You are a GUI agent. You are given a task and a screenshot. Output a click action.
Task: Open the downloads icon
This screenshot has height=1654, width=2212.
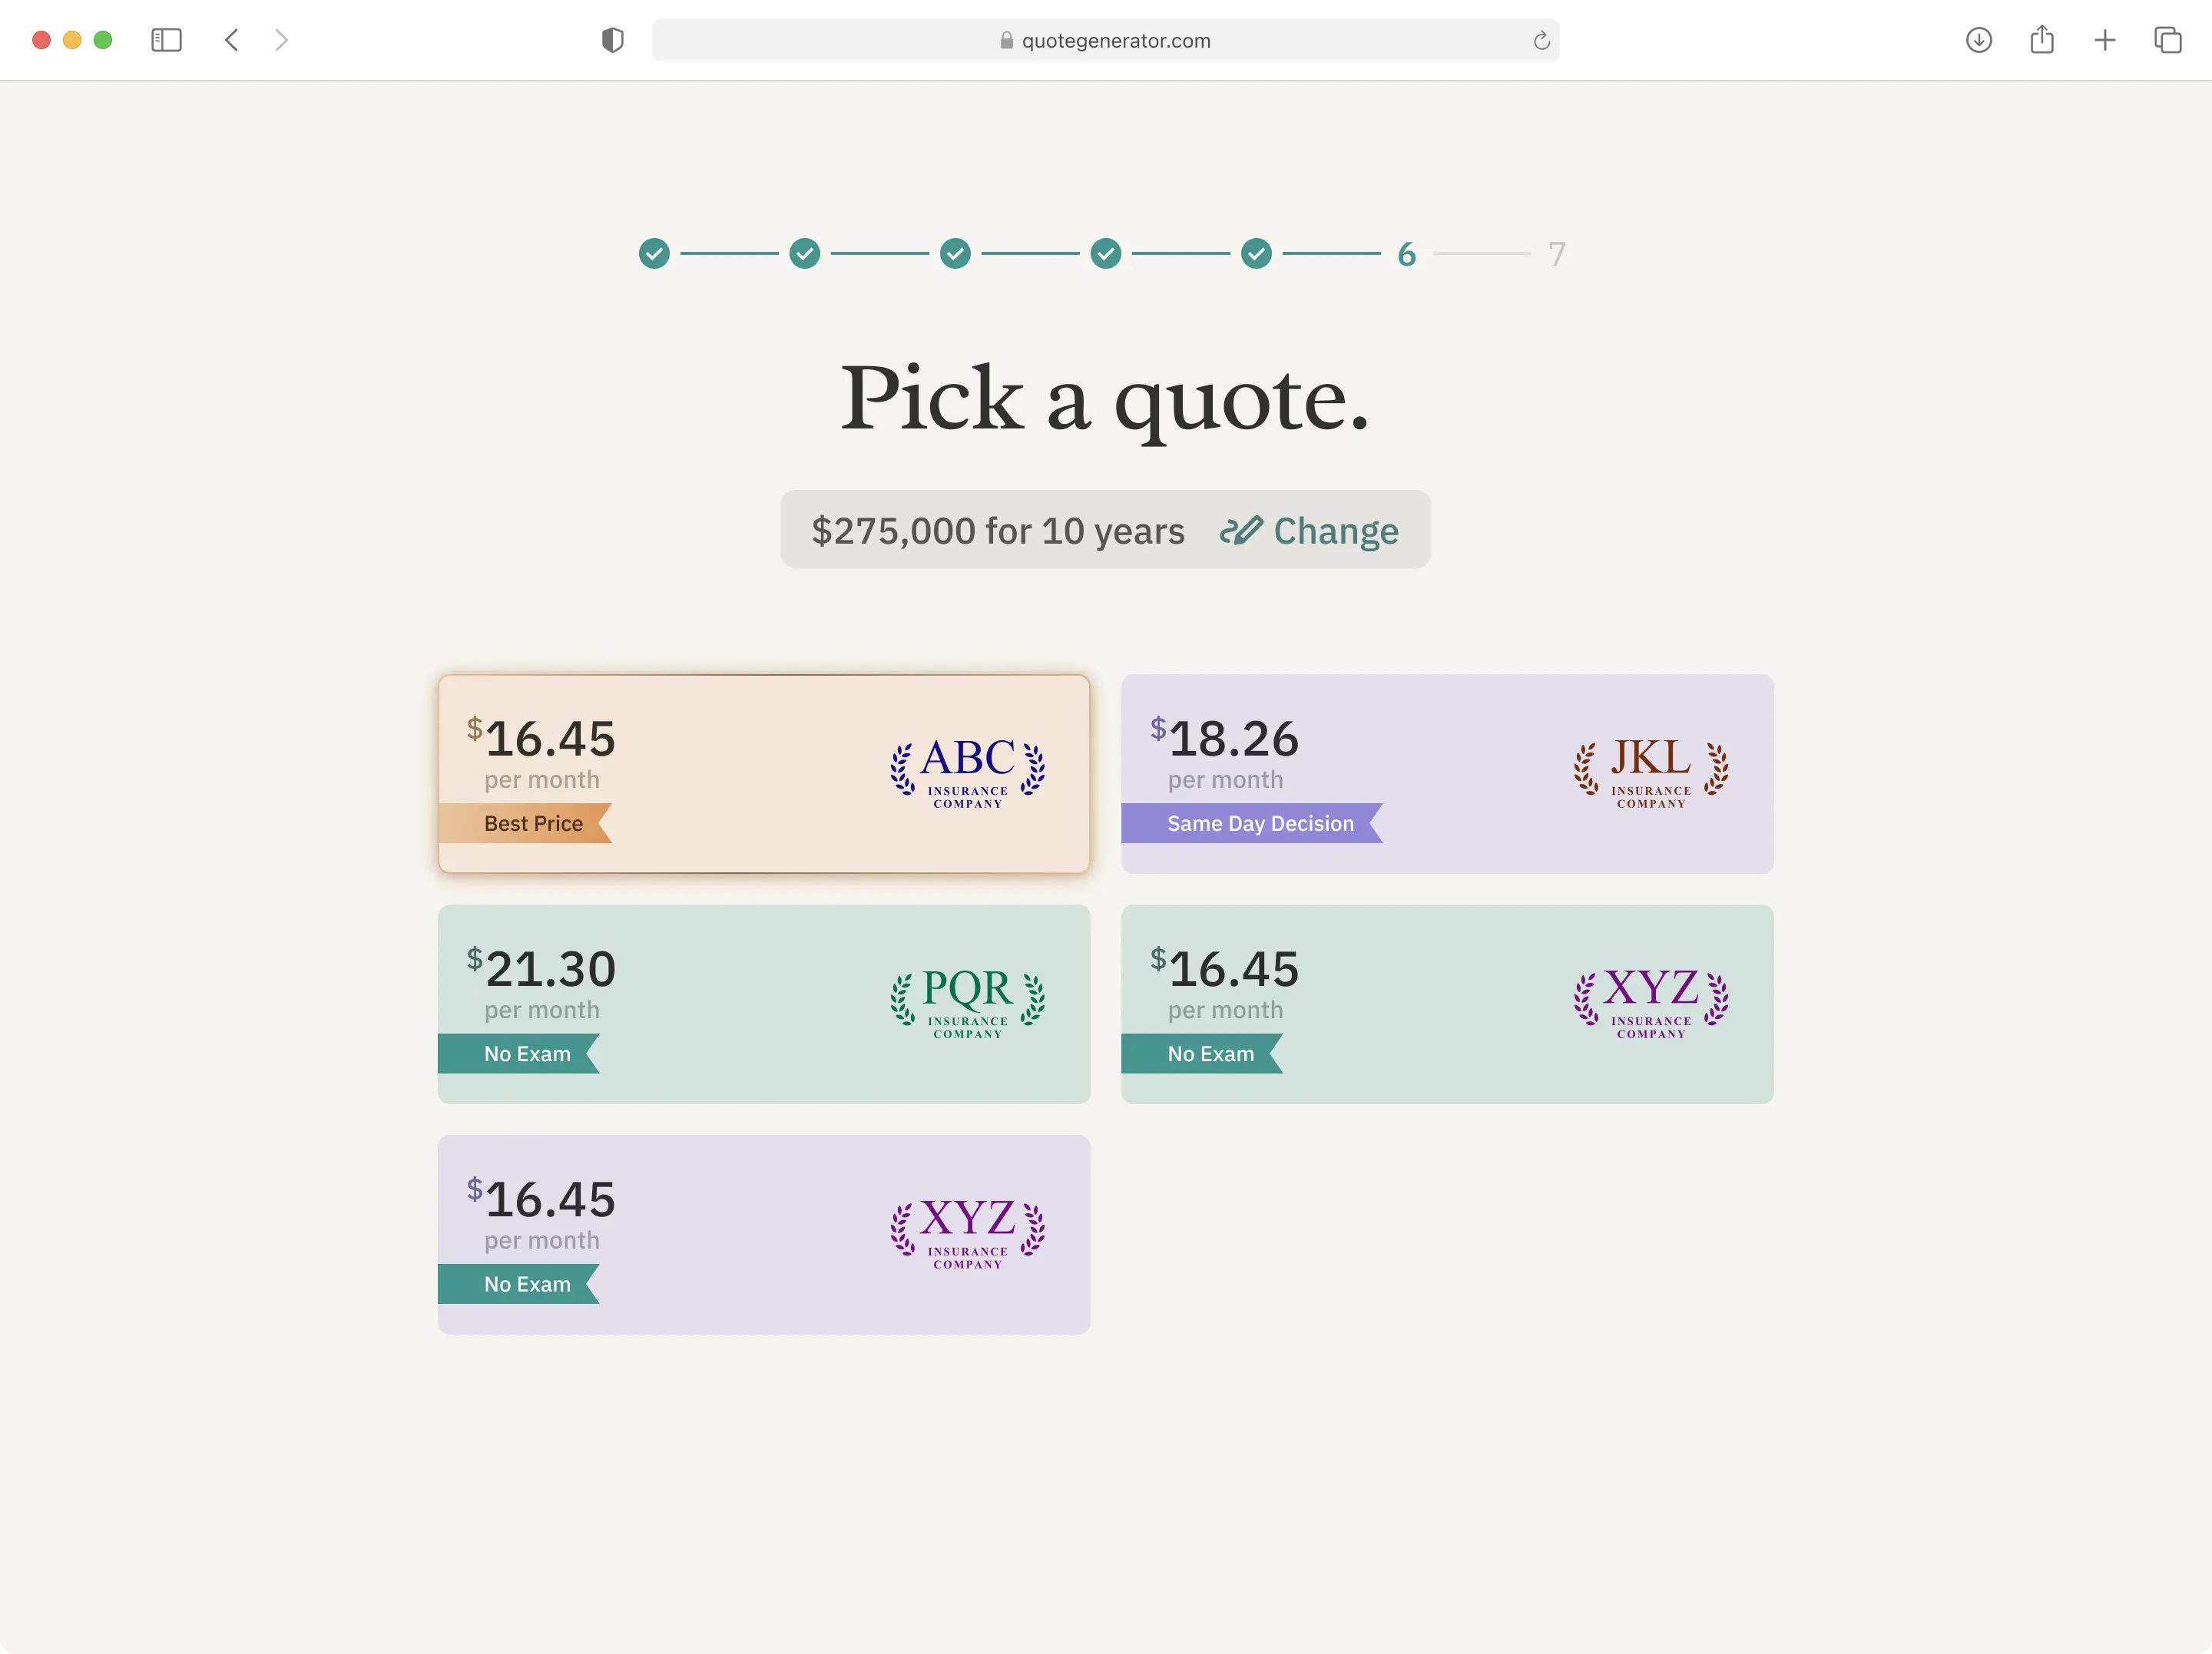click(x=1978, y=40)
